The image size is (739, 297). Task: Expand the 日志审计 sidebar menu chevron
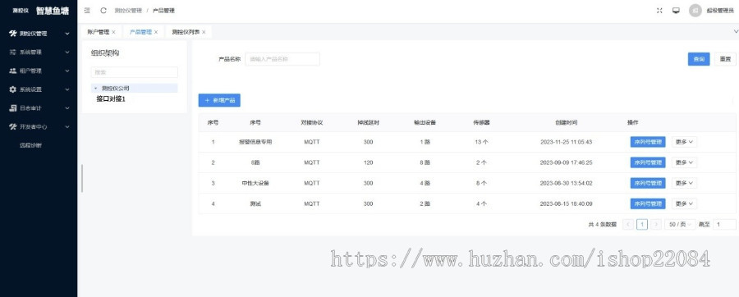tap(67, 108)
